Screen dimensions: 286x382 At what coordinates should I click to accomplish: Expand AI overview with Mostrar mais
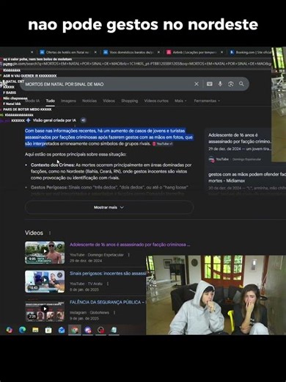tap(109, 207)
